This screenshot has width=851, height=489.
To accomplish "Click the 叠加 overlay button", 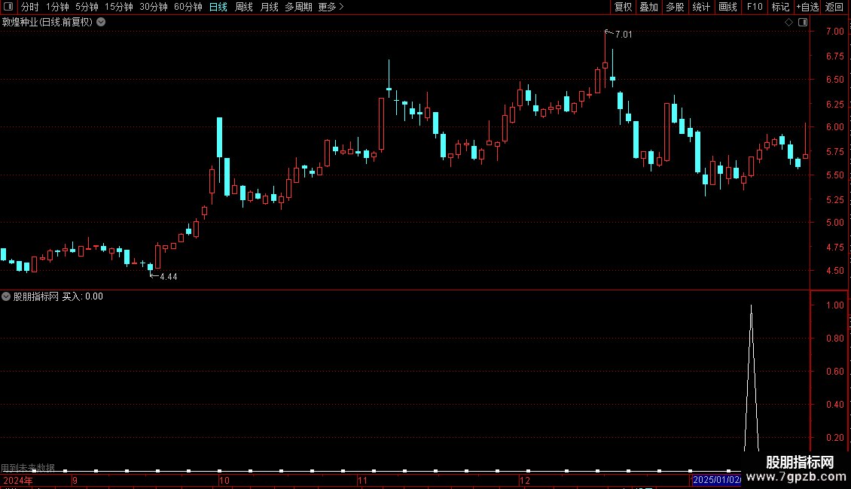I will (648, 7).
